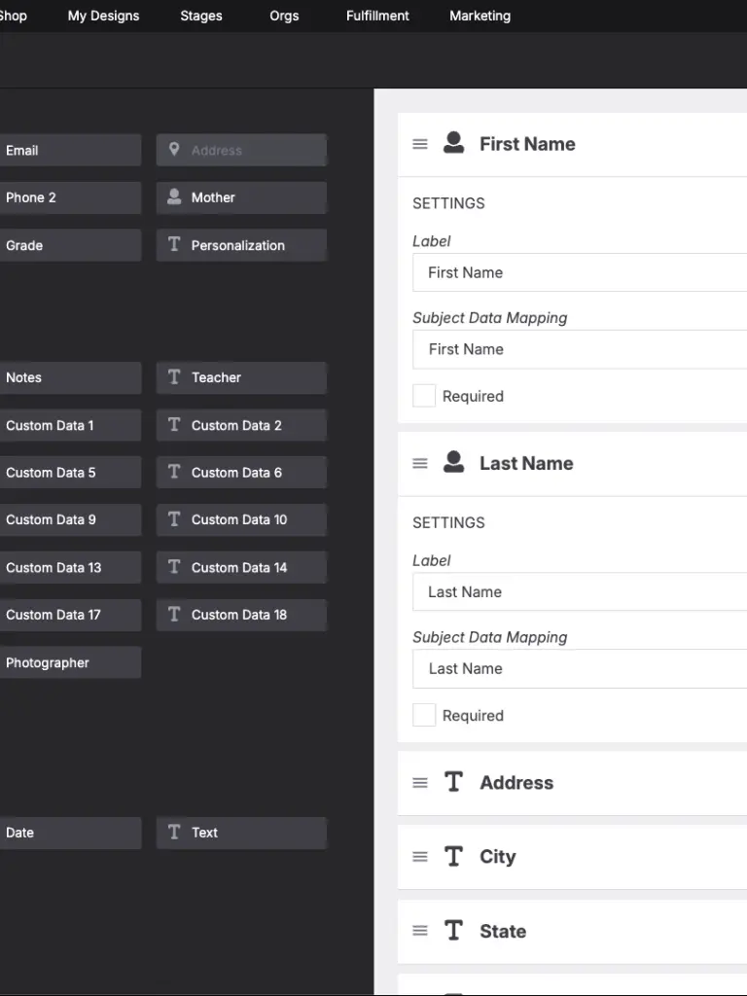The width and height of the screenshot is (747, 996).
Task: Click the text icon on Teacher field
Action: [x=174, y=377]
